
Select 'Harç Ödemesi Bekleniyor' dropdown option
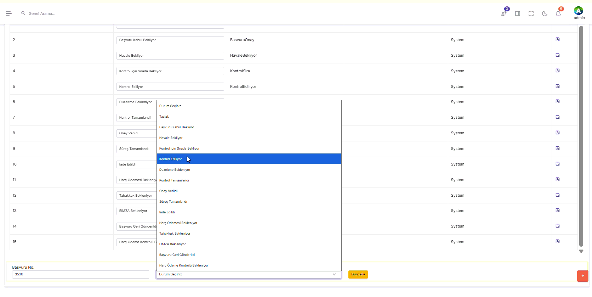click(249, 223)
